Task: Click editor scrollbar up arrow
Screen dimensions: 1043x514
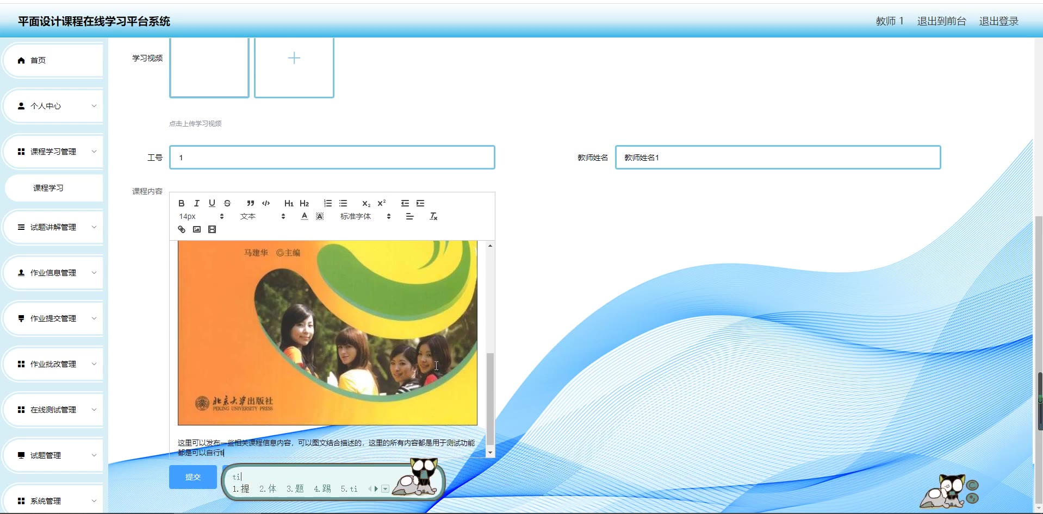Action: click(490, 246)
